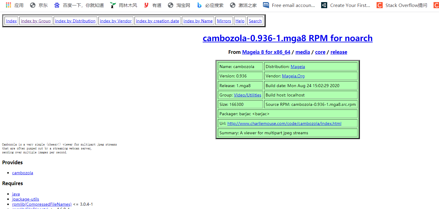Open the Help page
This screenshot has width=439, height=209.
(x=240, y=21)
